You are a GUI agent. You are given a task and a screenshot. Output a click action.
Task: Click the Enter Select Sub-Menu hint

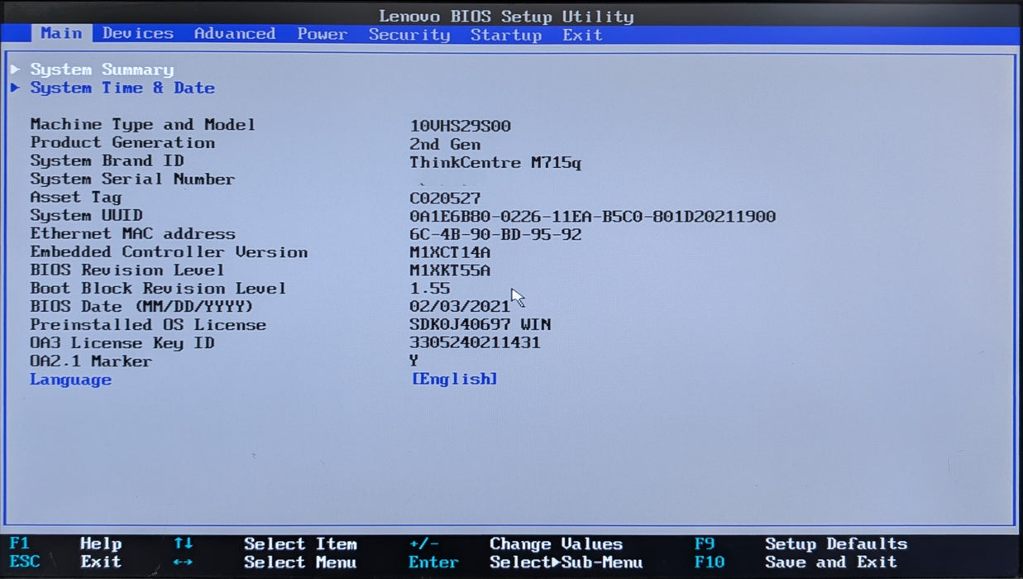point(525,562)
